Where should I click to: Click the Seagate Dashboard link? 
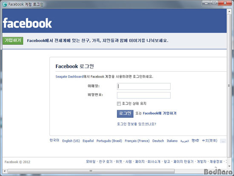click(69, 77)
